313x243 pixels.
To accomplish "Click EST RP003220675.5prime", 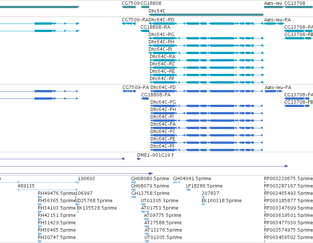I will (288, 179).
